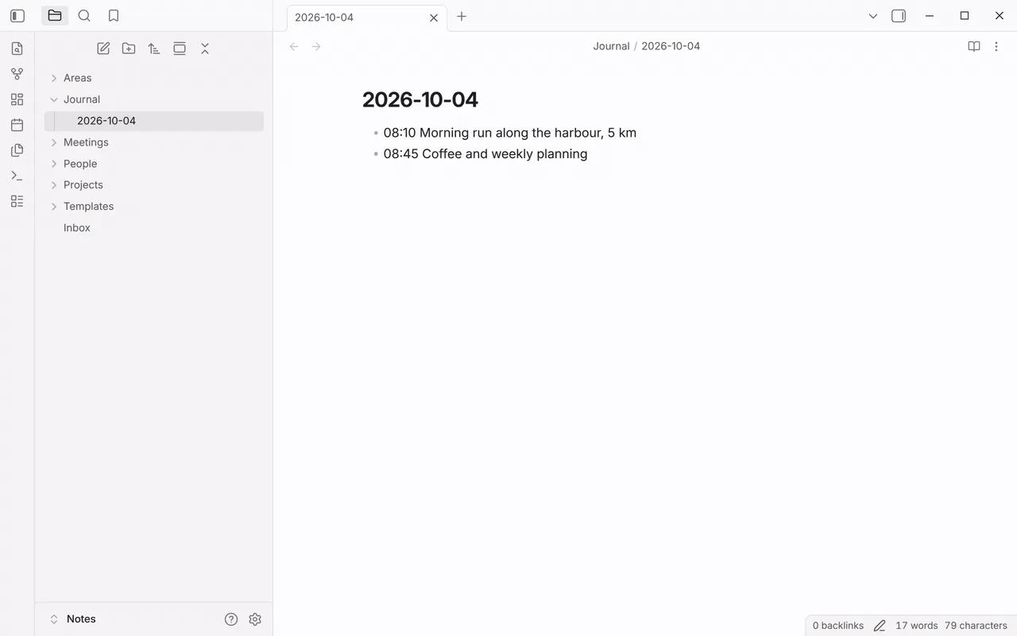Toggle auto-reveal current file
1017x636 pixels.
(180, 48)
